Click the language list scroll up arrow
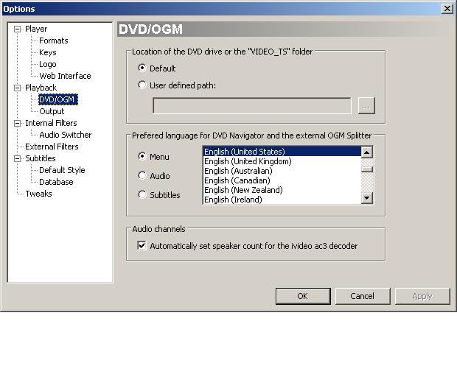Screen dimensions: 457x377 pos(367,152)
